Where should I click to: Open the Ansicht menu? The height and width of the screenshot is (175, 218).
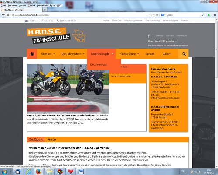pyautogui.click(x=23, y=5)
